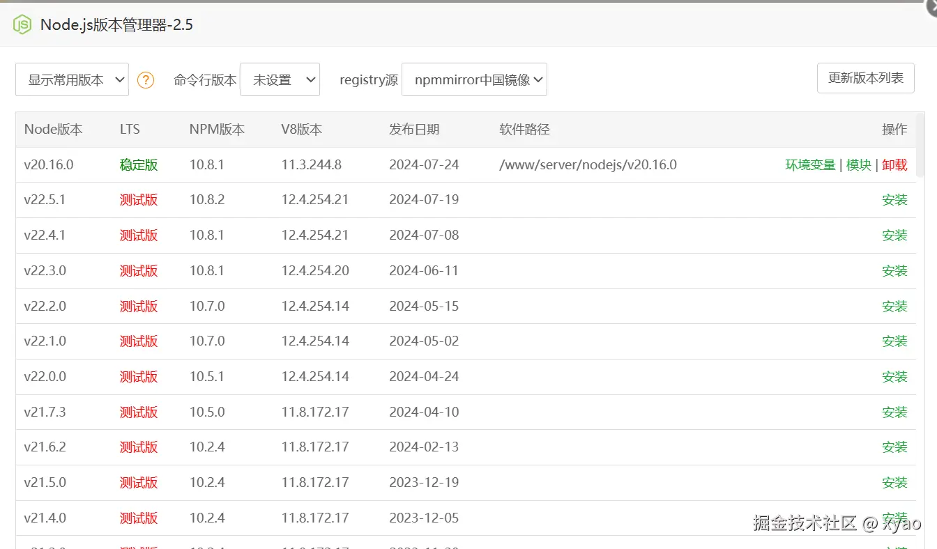Click NPM version 10.8.2

coord(207,200)
